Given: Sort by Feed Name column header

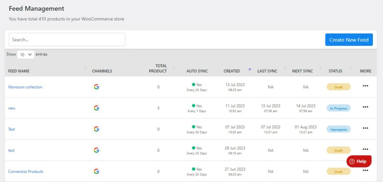Looking at the screenshot, I should (x=19, y=71).
